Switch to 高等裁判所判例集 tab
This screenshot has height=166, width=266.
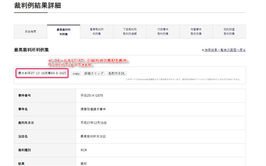[x=96, y=32]
